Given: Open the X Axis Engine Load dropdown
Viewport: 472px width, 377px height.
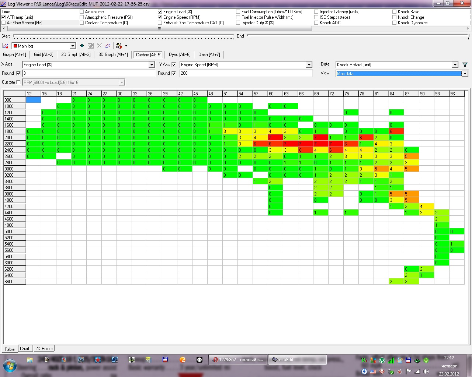Looking at the screenshot, I should [152, 65].
